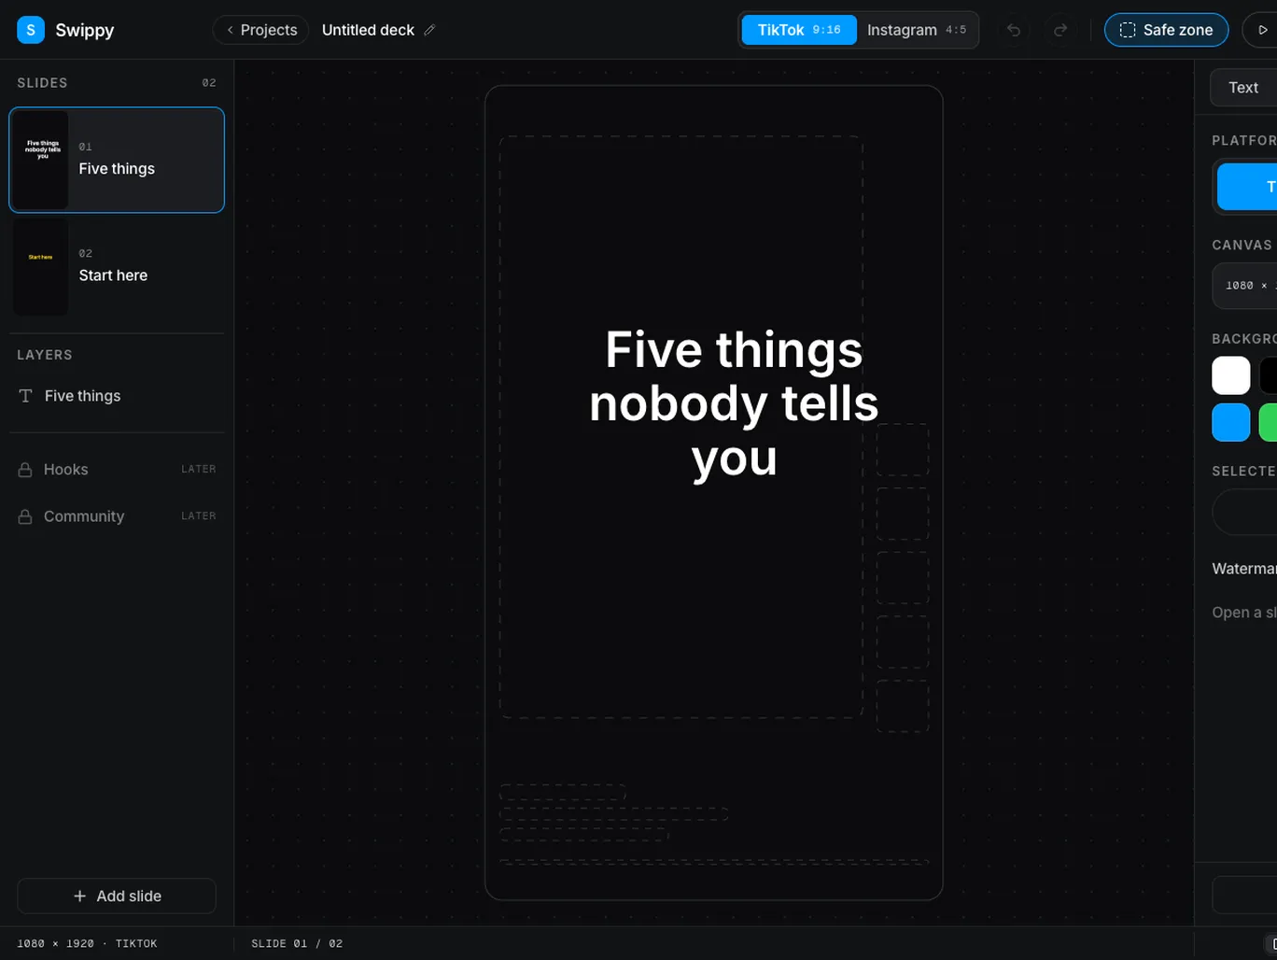Select slide 01 Five things

(x=117, y=160)
